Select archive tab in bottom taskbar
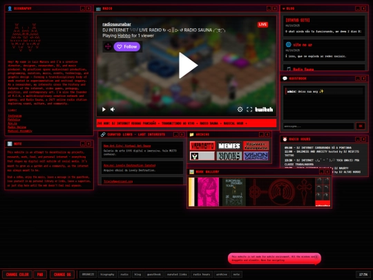The height and width of the screenshot is (280, 373). point(222,274)
